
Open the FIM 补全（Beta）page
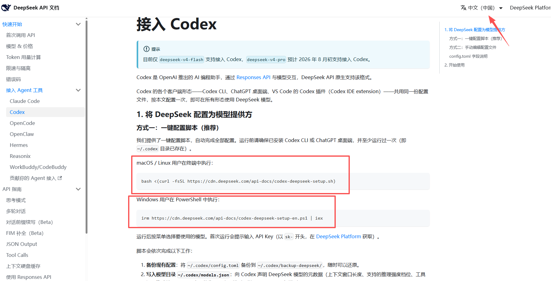point(25,233)
